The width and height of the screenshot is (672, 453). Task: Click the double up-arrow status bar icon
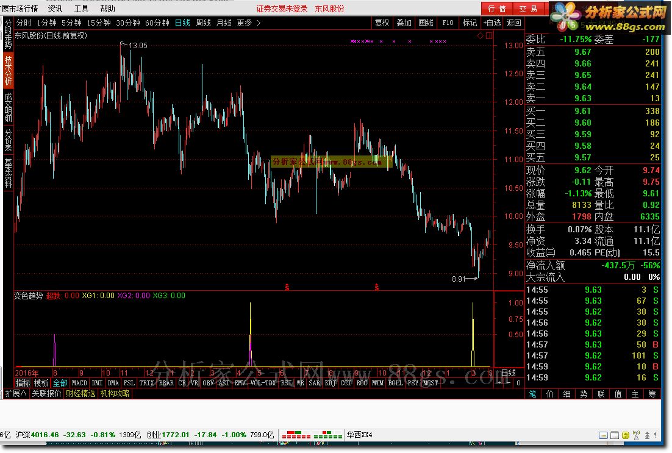[647, 435]
